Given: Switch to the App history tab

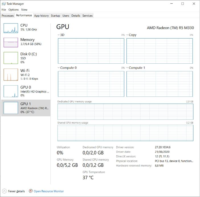Looking at the screenshot, I should pos(41,16).
